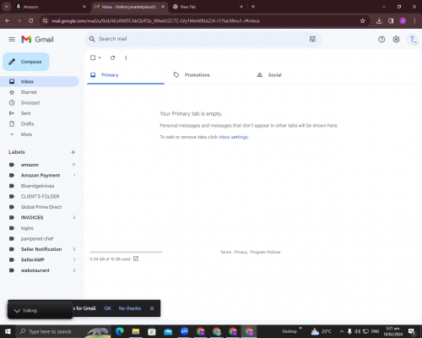Show hidden system tray icons
The image size is (422, 338).
click(342, 331)
